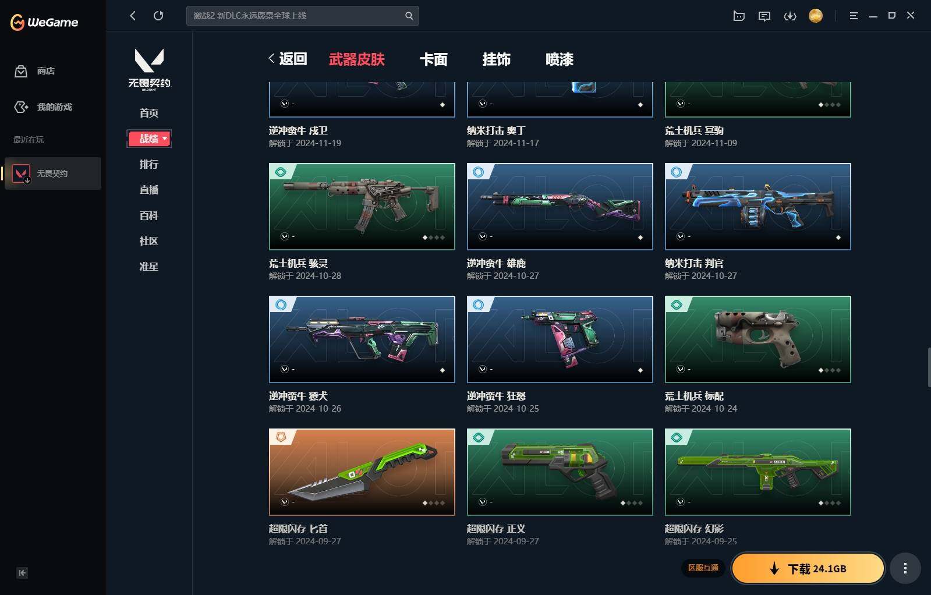
Task: Click 返回 back chevron link
Action: point(288,59)
